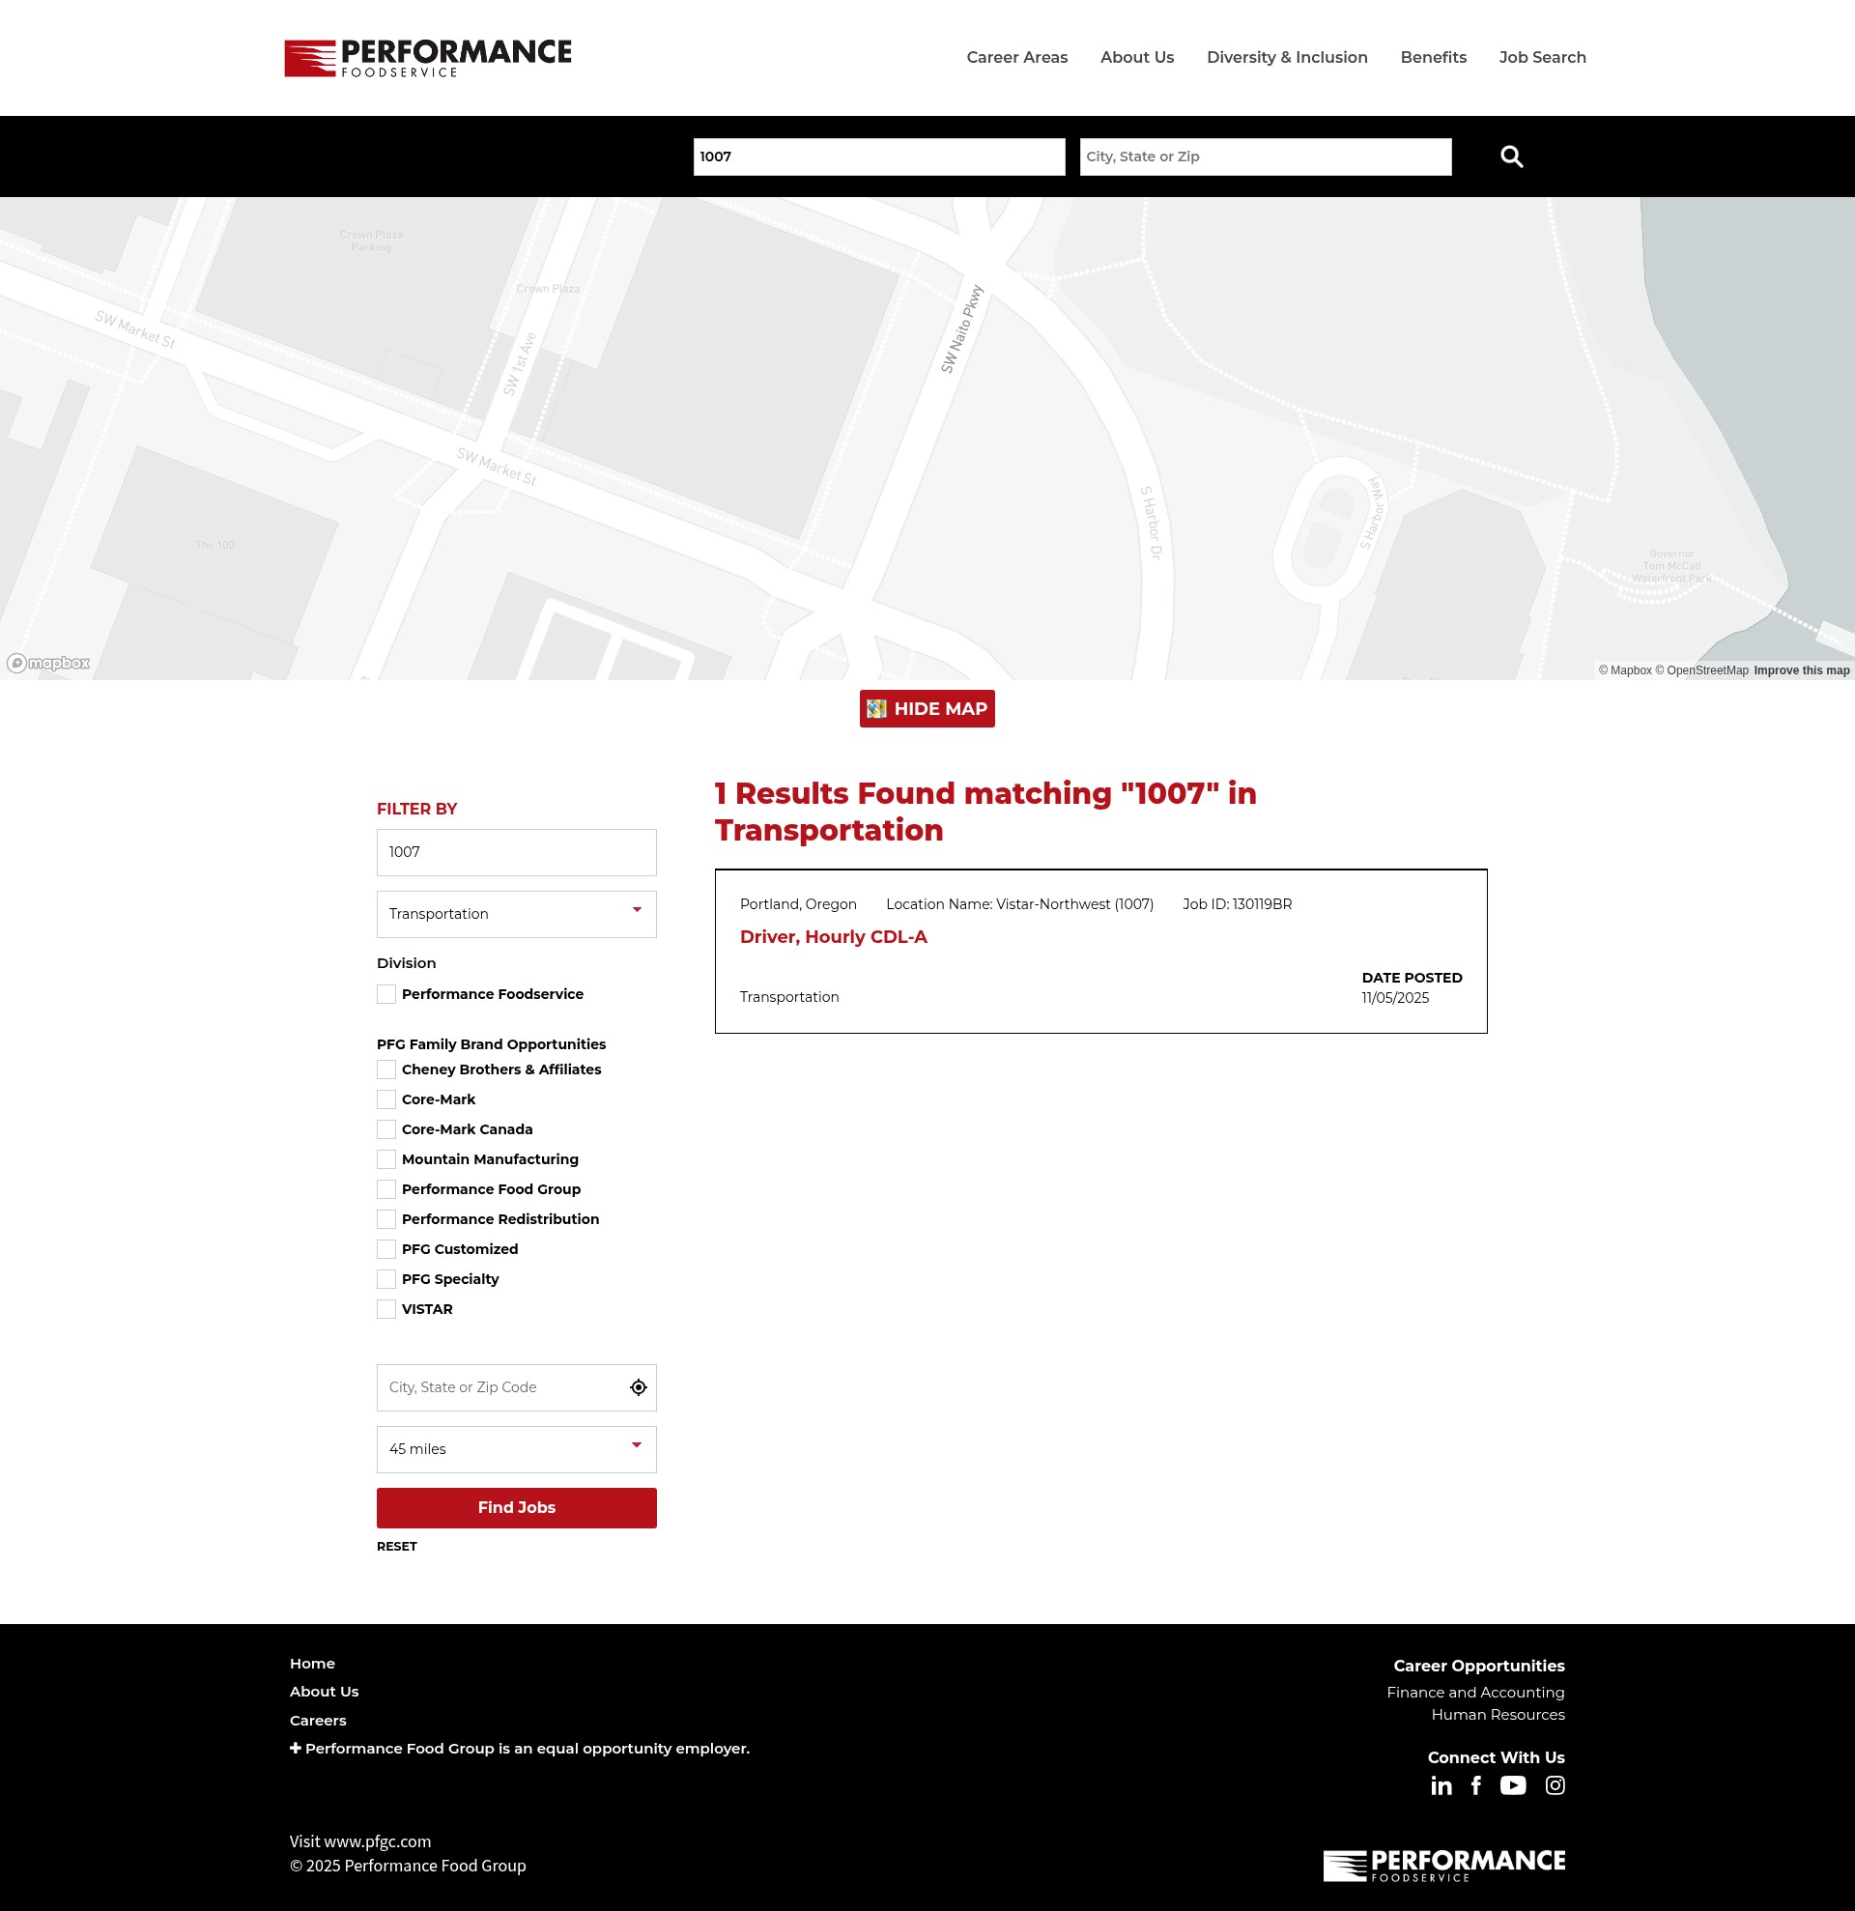Select the Mountain Manufacturing checkbox
The height and width of the screenshot is (1911, 1855).
(386, 1159)
